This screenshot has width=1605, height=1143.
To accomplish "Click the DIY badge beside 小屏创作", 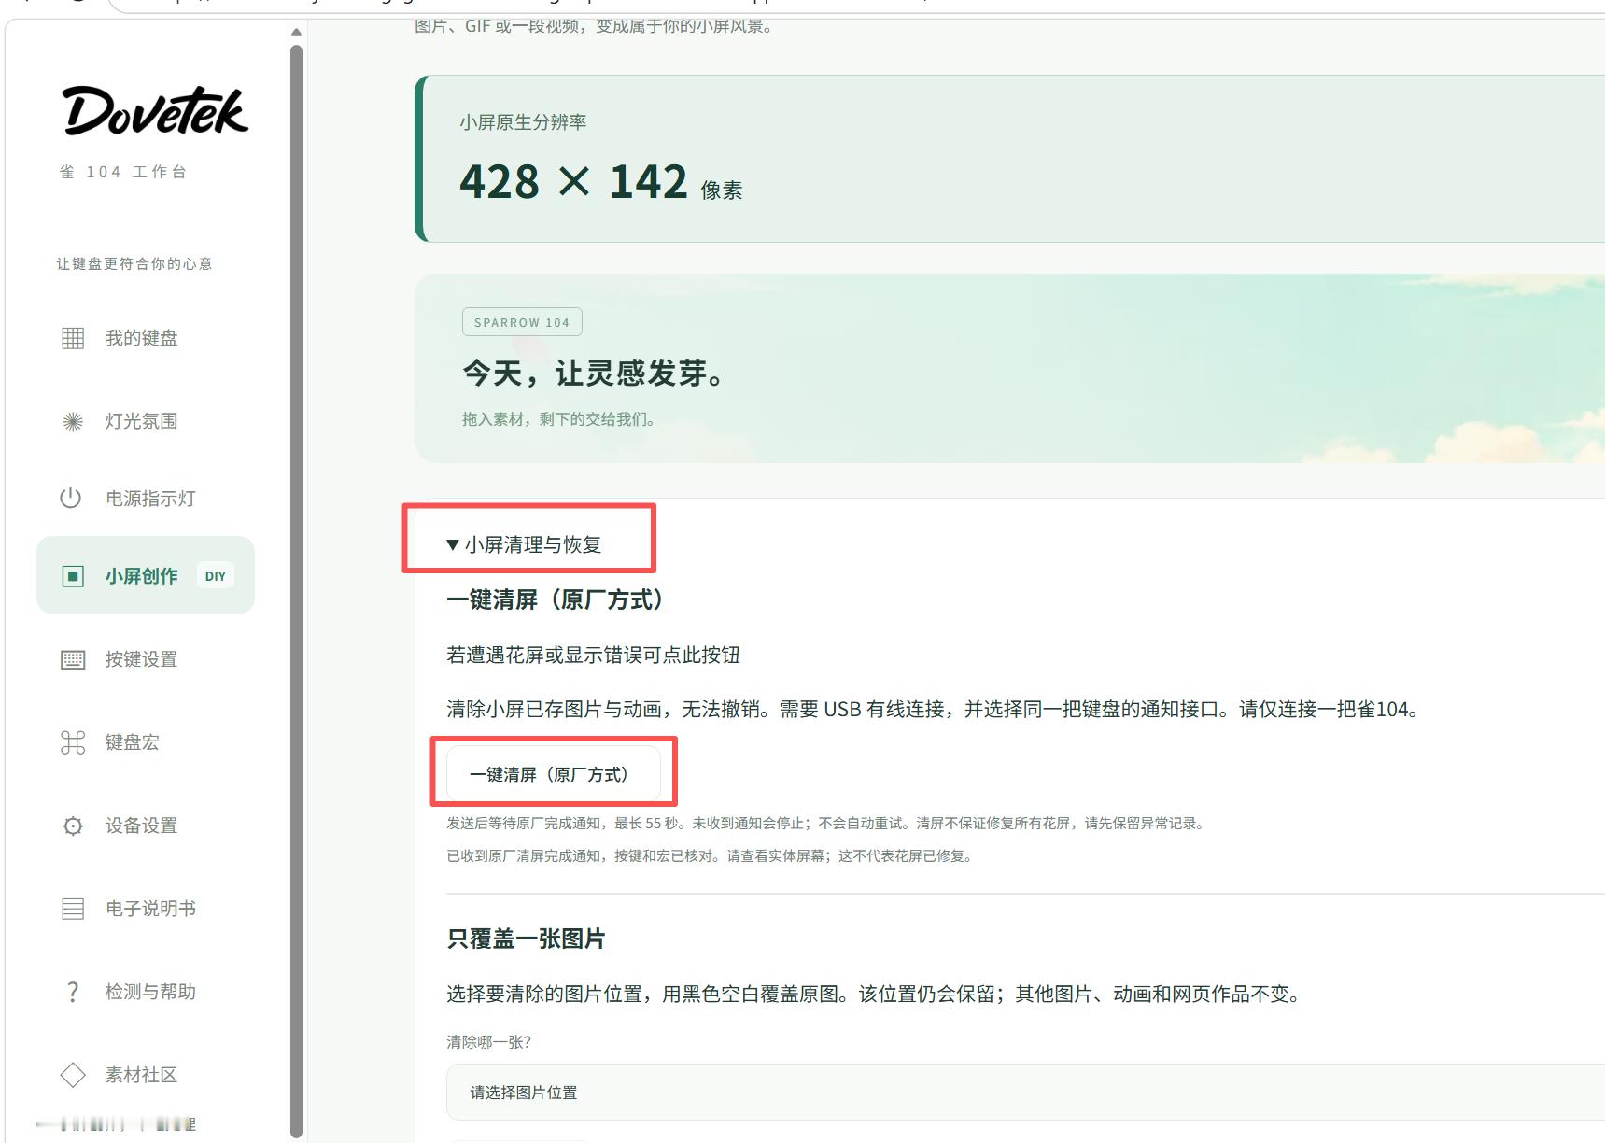I will click(216, 576).
